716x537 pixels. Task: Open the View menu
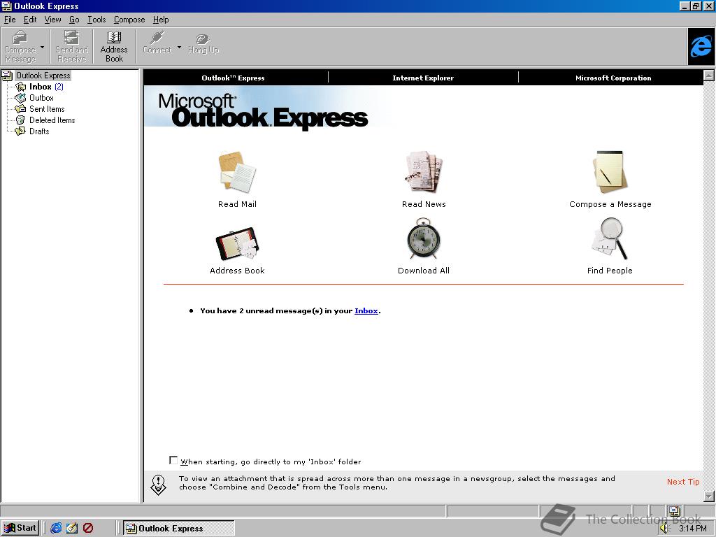click(x=52, y=20)
